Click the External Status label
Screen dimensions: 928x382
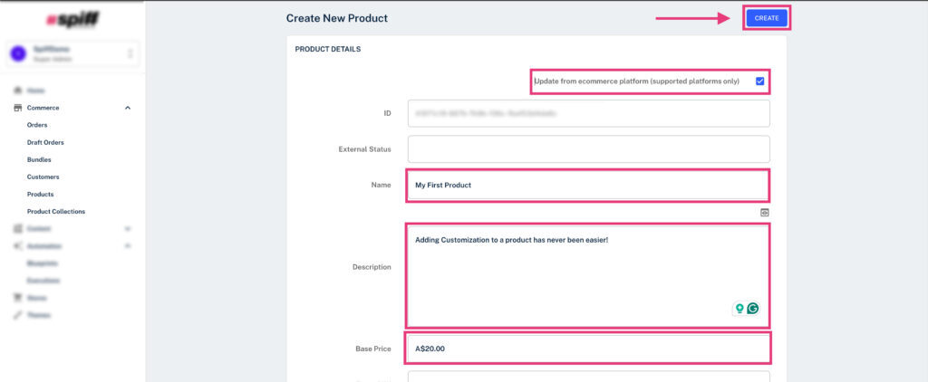coord(364,149)
